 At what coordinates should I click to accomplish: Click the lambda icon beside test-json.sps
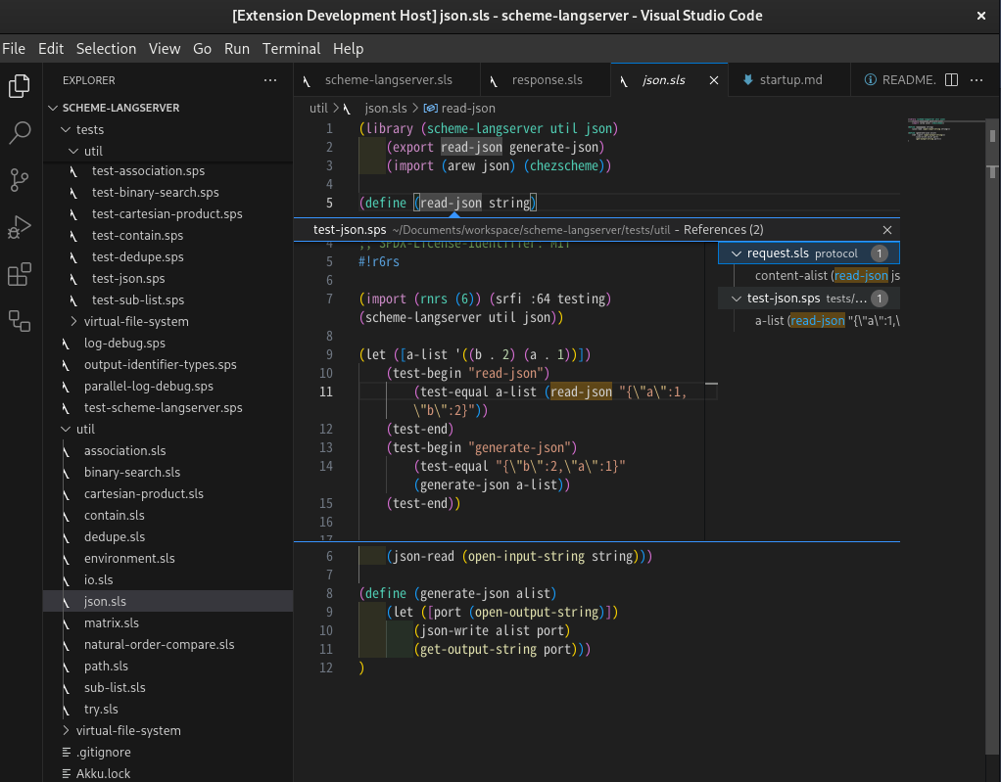point(74,279)
